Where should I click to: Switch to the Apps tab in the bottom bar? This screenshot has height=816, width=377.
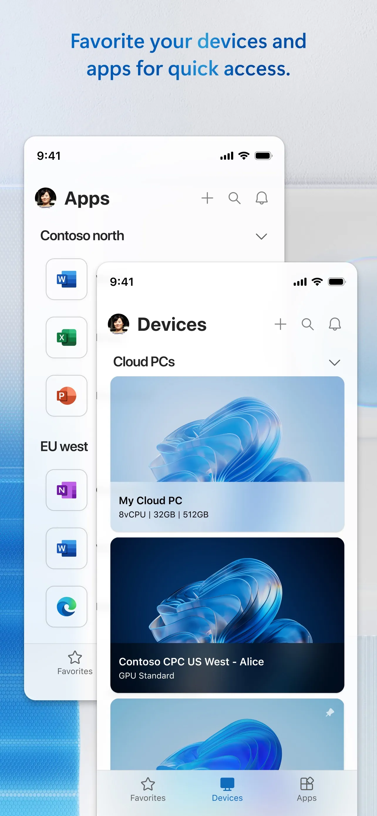(307, 790)
